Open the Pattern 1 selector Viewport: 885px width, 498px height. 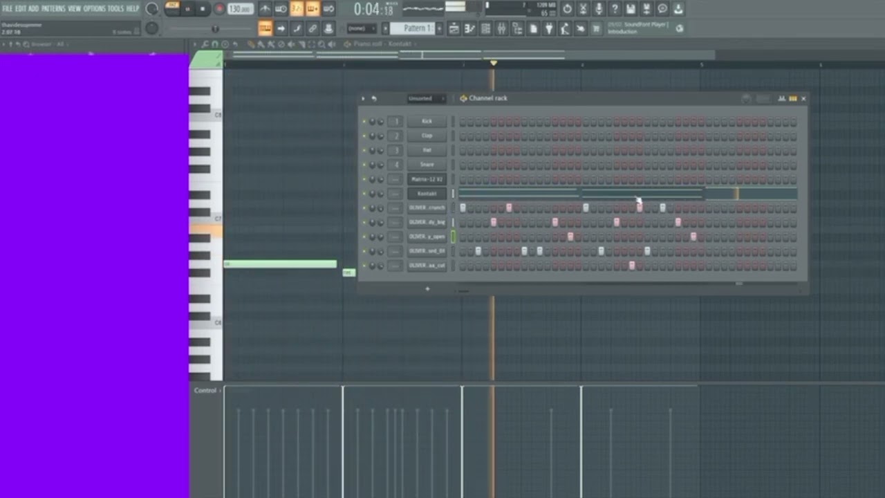(413, 28)
